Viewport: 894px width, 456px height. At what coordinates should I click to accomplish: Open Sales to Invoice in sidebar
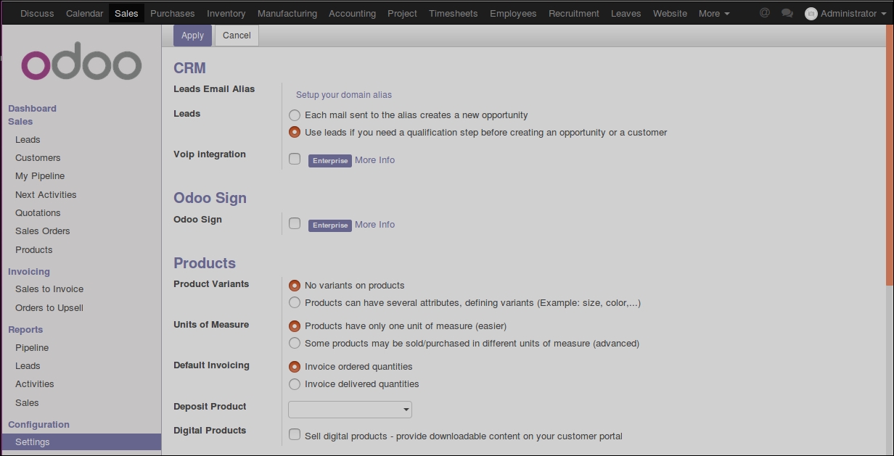click(49, 289)
